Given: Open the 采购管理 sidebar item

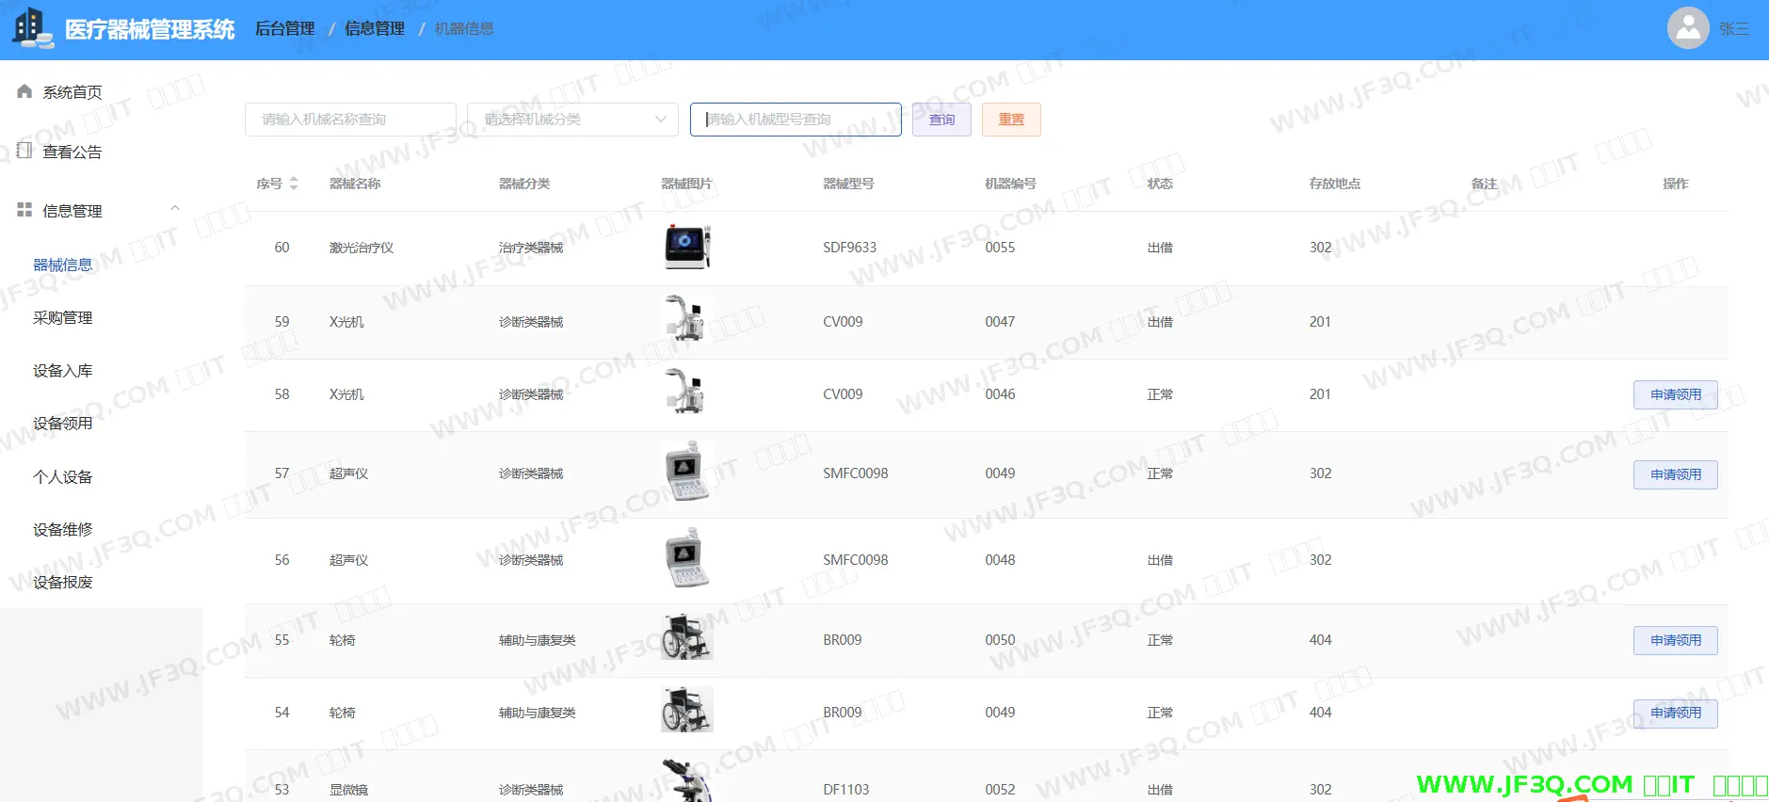Looking at the screenshot, I should (x=63, y=318).
